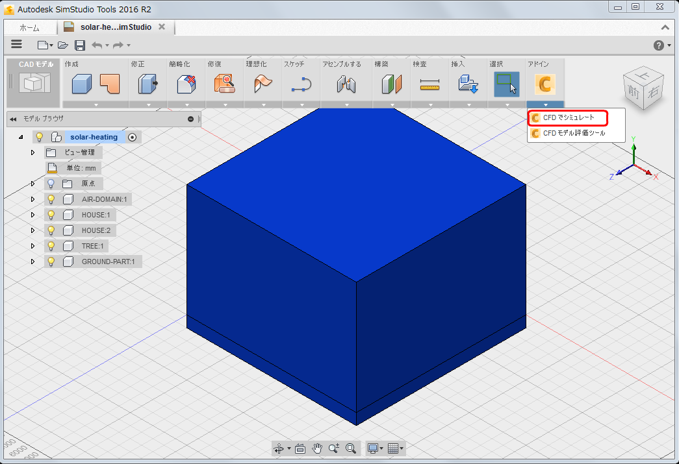Click the 右 face of the view cube
Screen dimensions: 679x464
pyautogui.click(x=654, y=92)
